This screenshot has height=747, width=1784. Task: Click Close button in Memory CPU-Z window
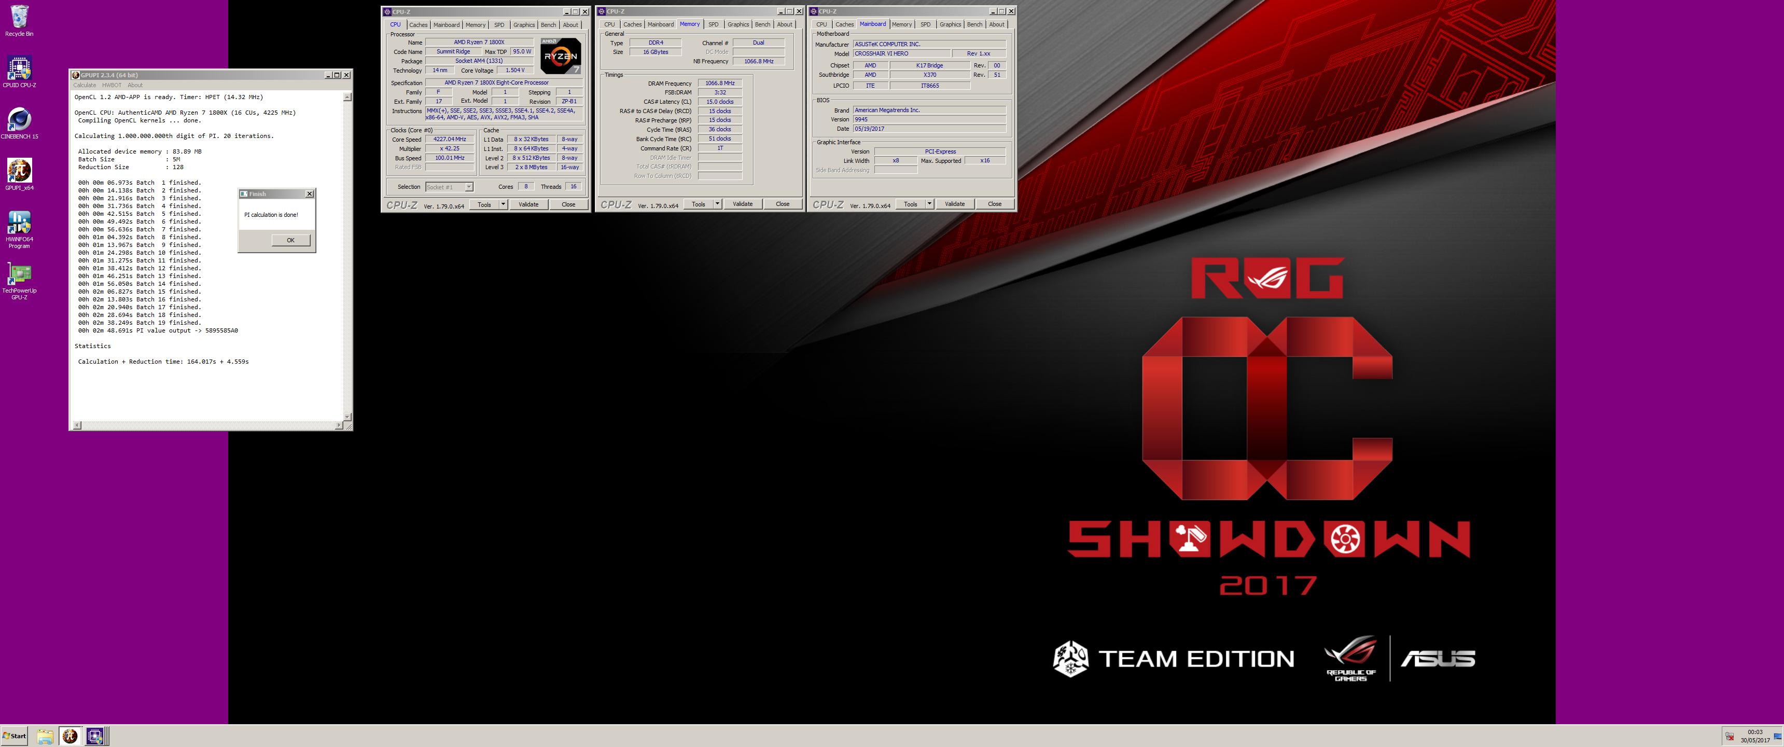coord(783,204)
